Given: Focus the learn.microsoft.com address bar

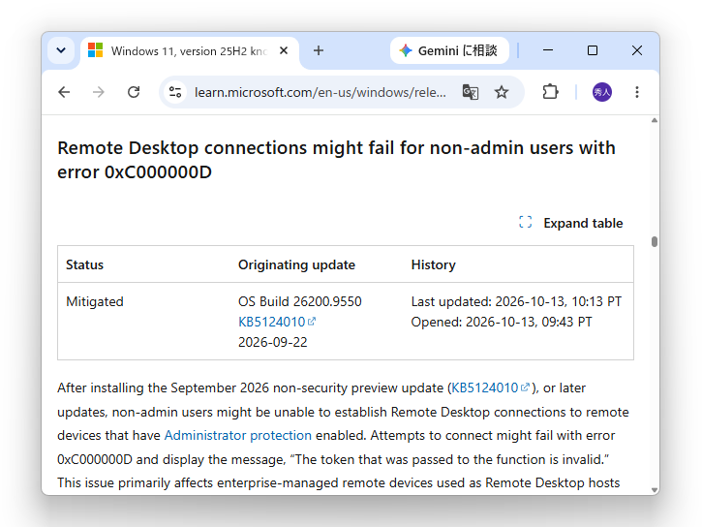Looking at the screenshot, I should pyautogui.click(x=320, y=92).
